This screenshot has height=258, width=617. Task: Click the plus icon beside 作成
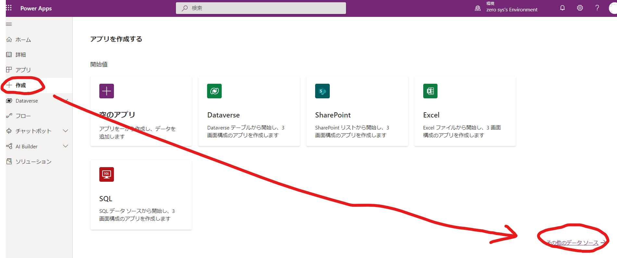tap(9, 85)
